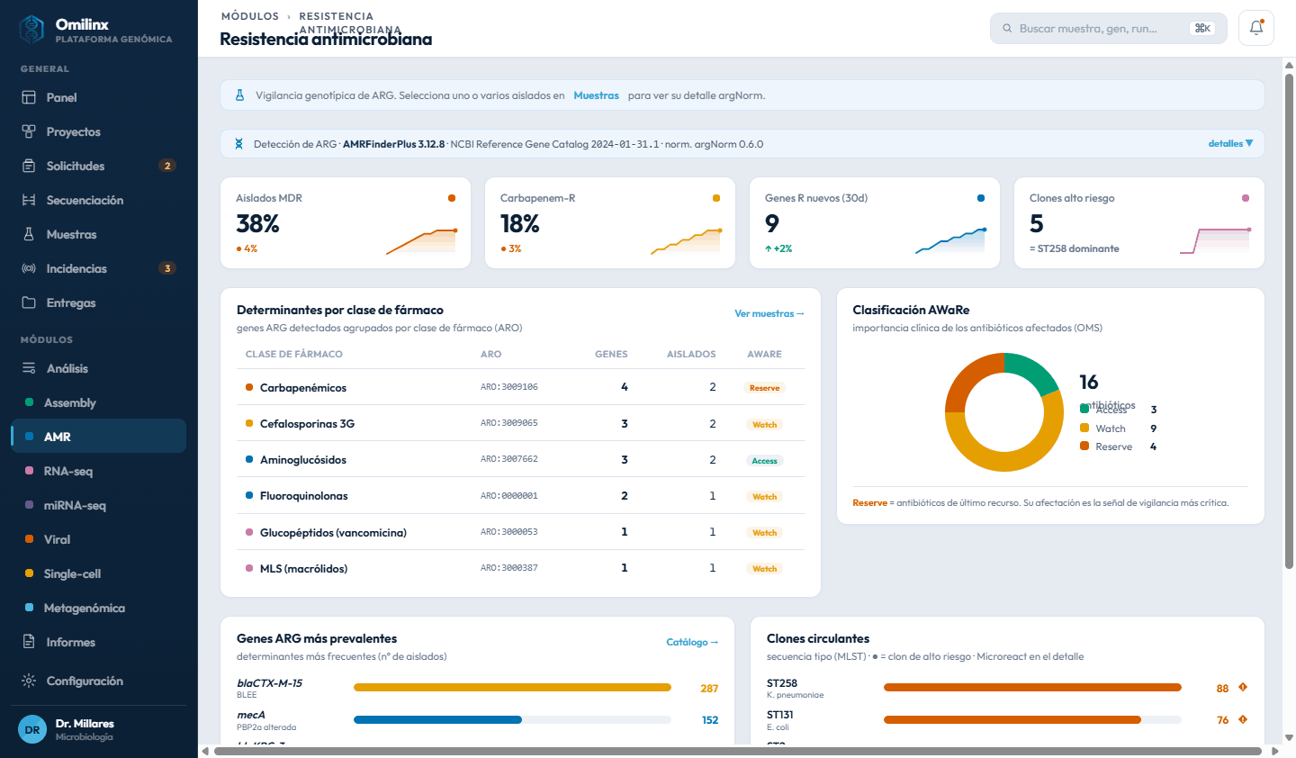The height and width of the screenshot is (758, 1296).
Task: Expand the detalles dropdown arrow
Action: point(1249,144)
